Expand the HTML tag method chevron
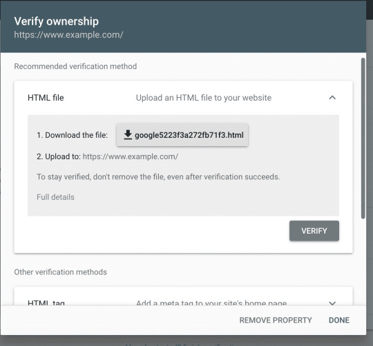The height and width of the screenshot is (346, 373). pos(332,303)
